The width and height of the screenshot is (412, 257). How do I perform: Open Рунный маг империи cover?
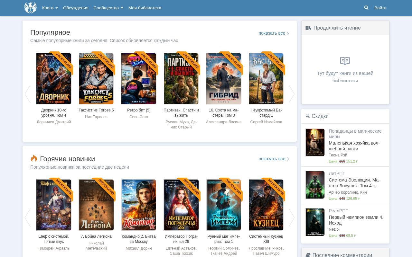click(224, 205)
